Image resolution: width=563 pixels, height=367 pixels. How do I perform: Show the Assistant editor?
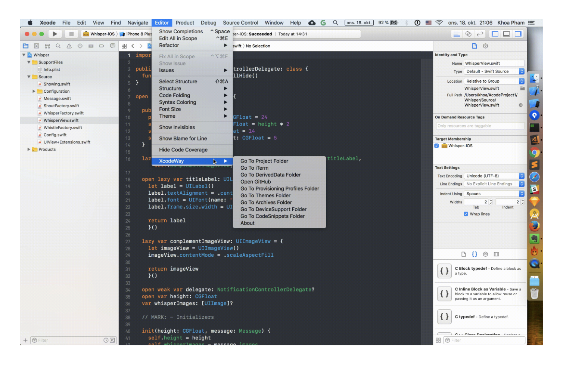[x=468, y=34]
